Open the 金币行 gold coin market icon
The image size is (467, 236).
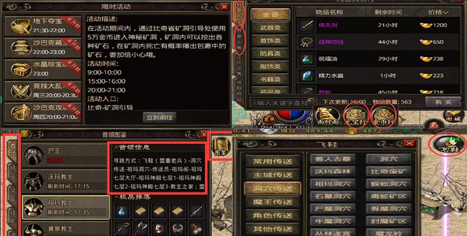(x=384, y=115)
